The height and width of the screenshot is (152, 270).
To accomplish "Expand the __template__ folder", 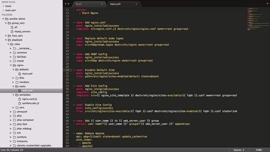I will coord(11,49).
